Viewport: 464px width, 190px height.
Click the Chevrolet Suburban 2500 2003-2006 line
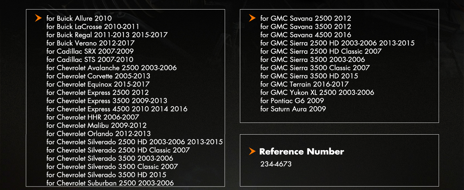(x=110, y=183)
